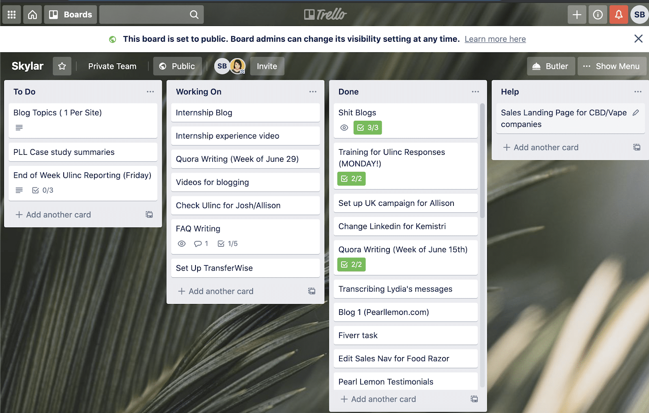Viewport: 649px width, 413px height.
Task: Open Internship Blog card
Action: (x=245, y=113)
